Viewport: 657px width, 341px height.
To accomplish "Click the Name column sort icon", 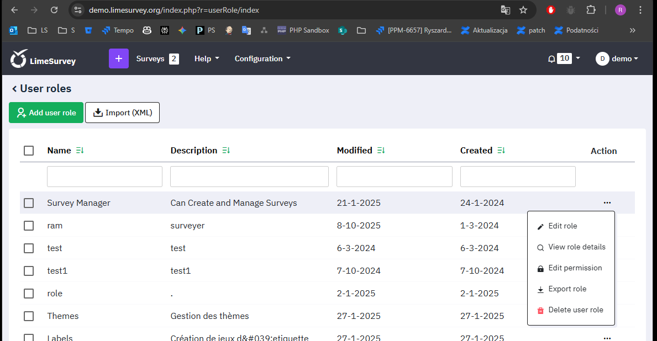I will click(80, 151).
